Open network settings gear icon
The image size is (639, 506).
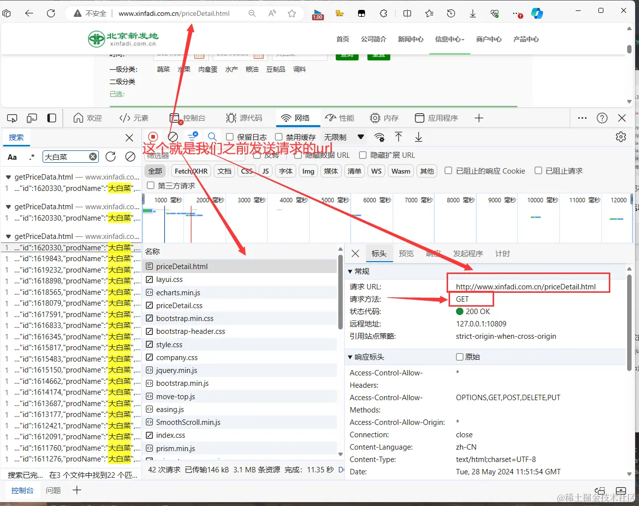(621, 137)
